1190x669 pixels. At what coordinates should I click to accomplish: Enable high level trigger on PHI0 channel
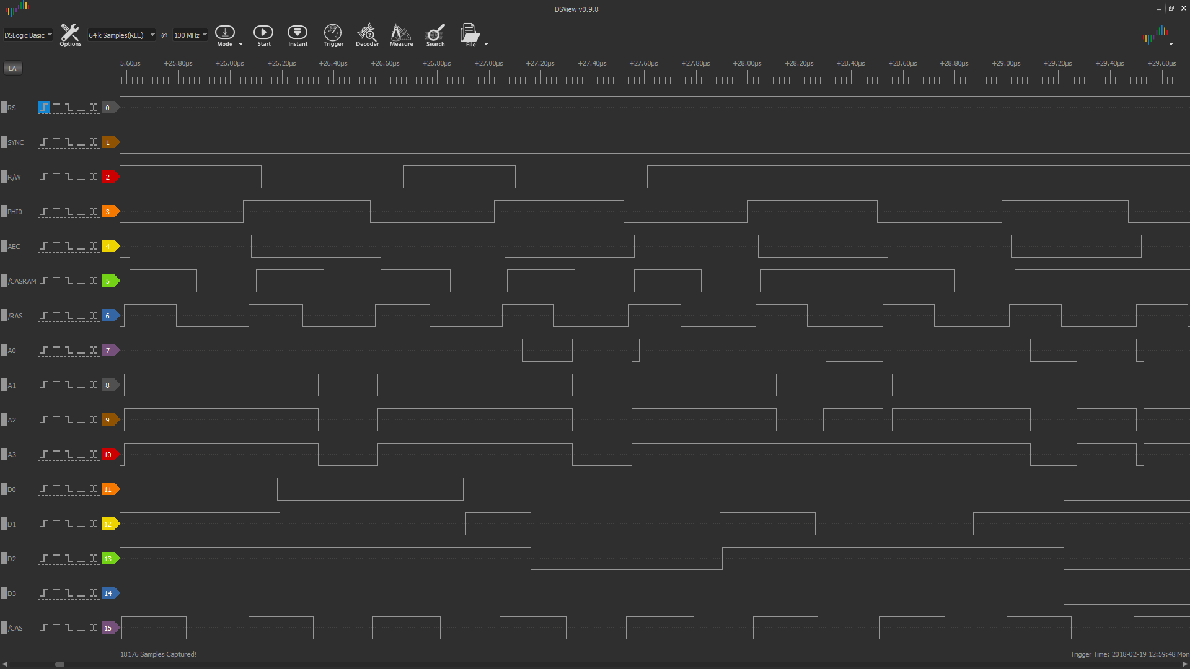(56, 211)
